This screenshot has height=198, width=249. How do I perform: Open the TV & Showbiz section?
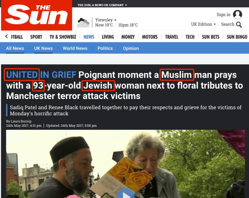tap(63, 37)
